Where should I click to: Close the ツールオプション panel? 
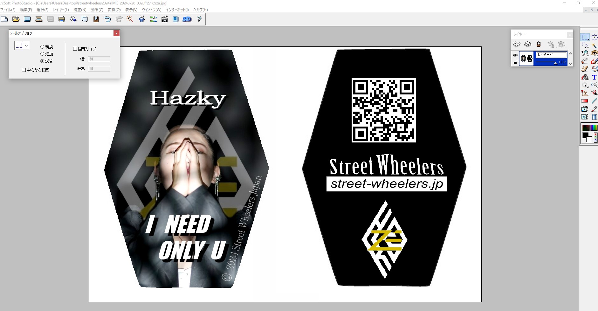(116, 33)
